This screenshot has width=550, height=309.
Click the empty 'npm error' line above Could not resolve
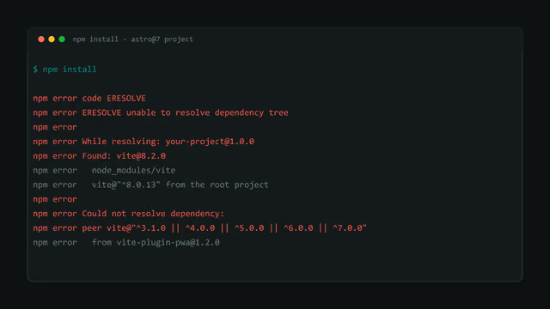point(55,199)
